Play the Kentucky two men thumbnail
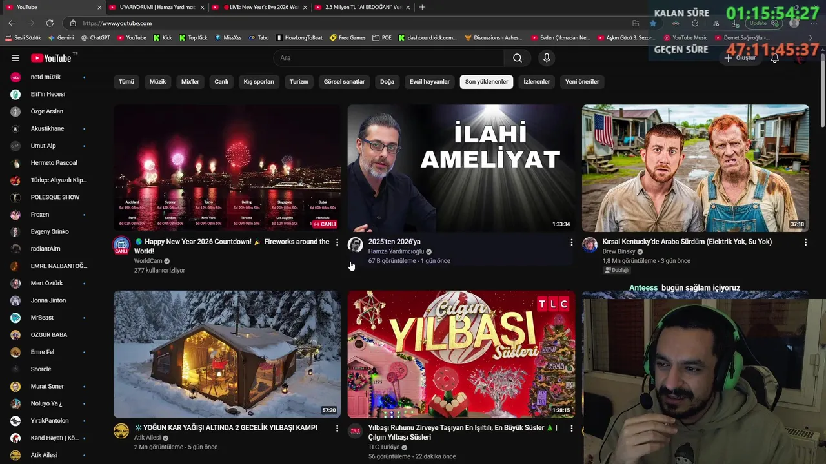Image resolution: width=826 pixels, height=464 pixels. [x=696, y=168]
